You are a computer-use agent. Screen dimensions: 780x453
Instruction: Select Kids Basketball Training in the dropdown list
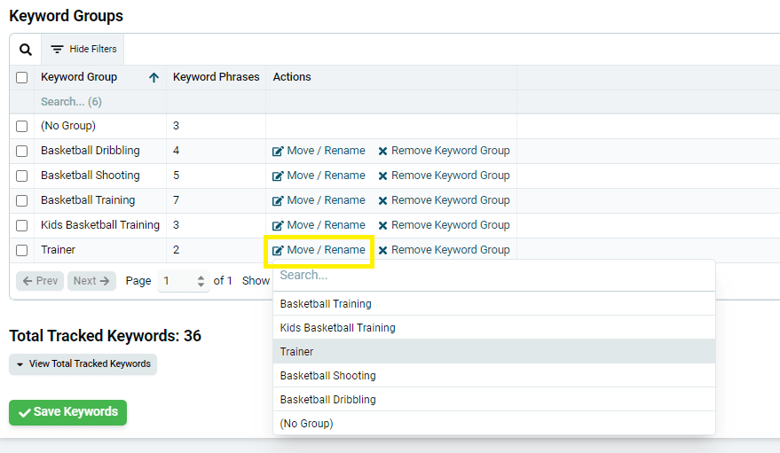[x=494, y=327]
